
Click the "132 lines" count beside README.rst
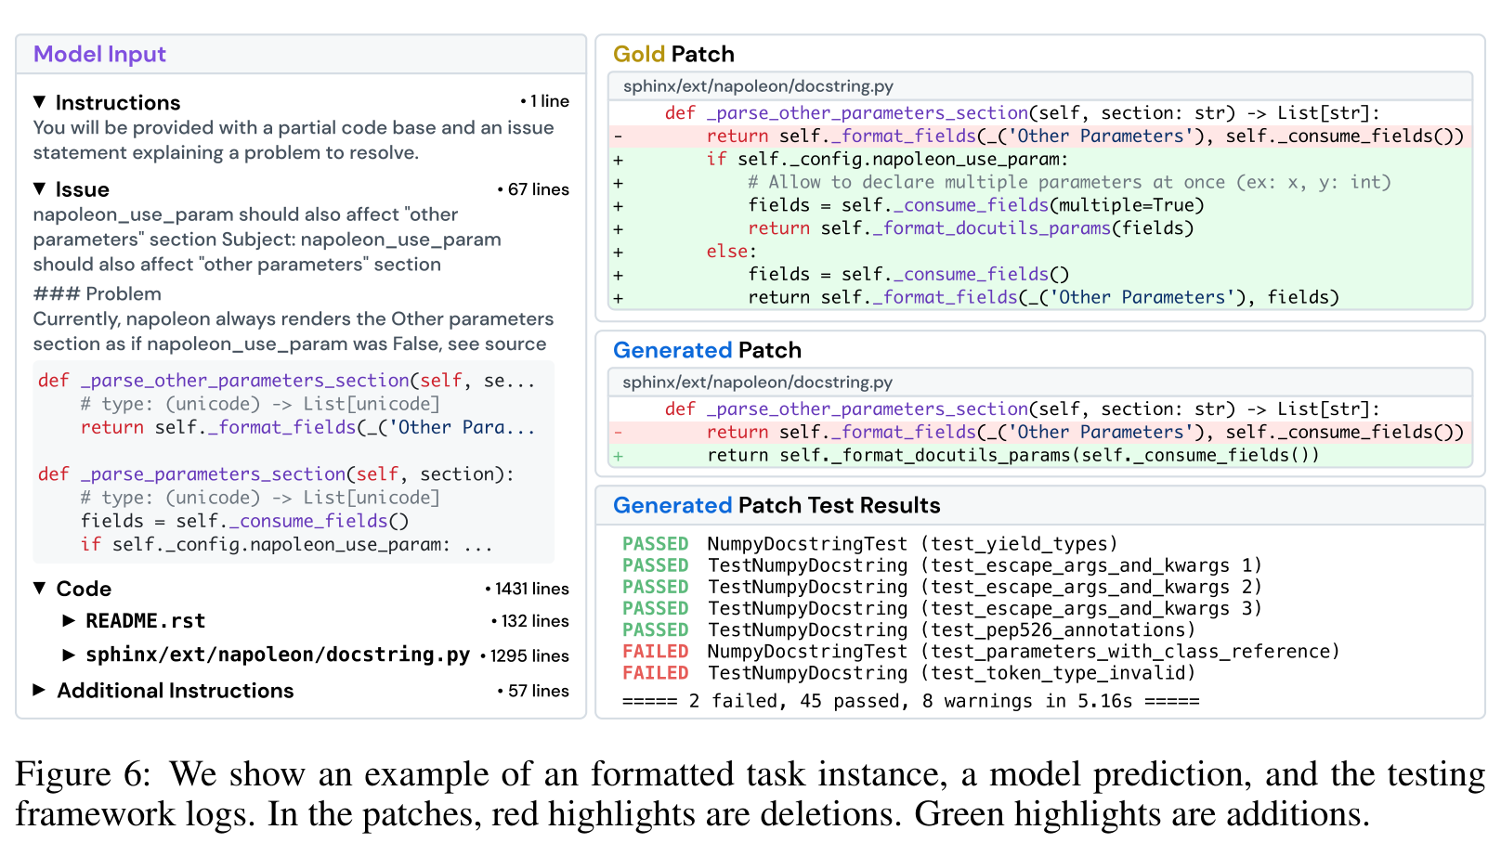(x=530, y=621)
